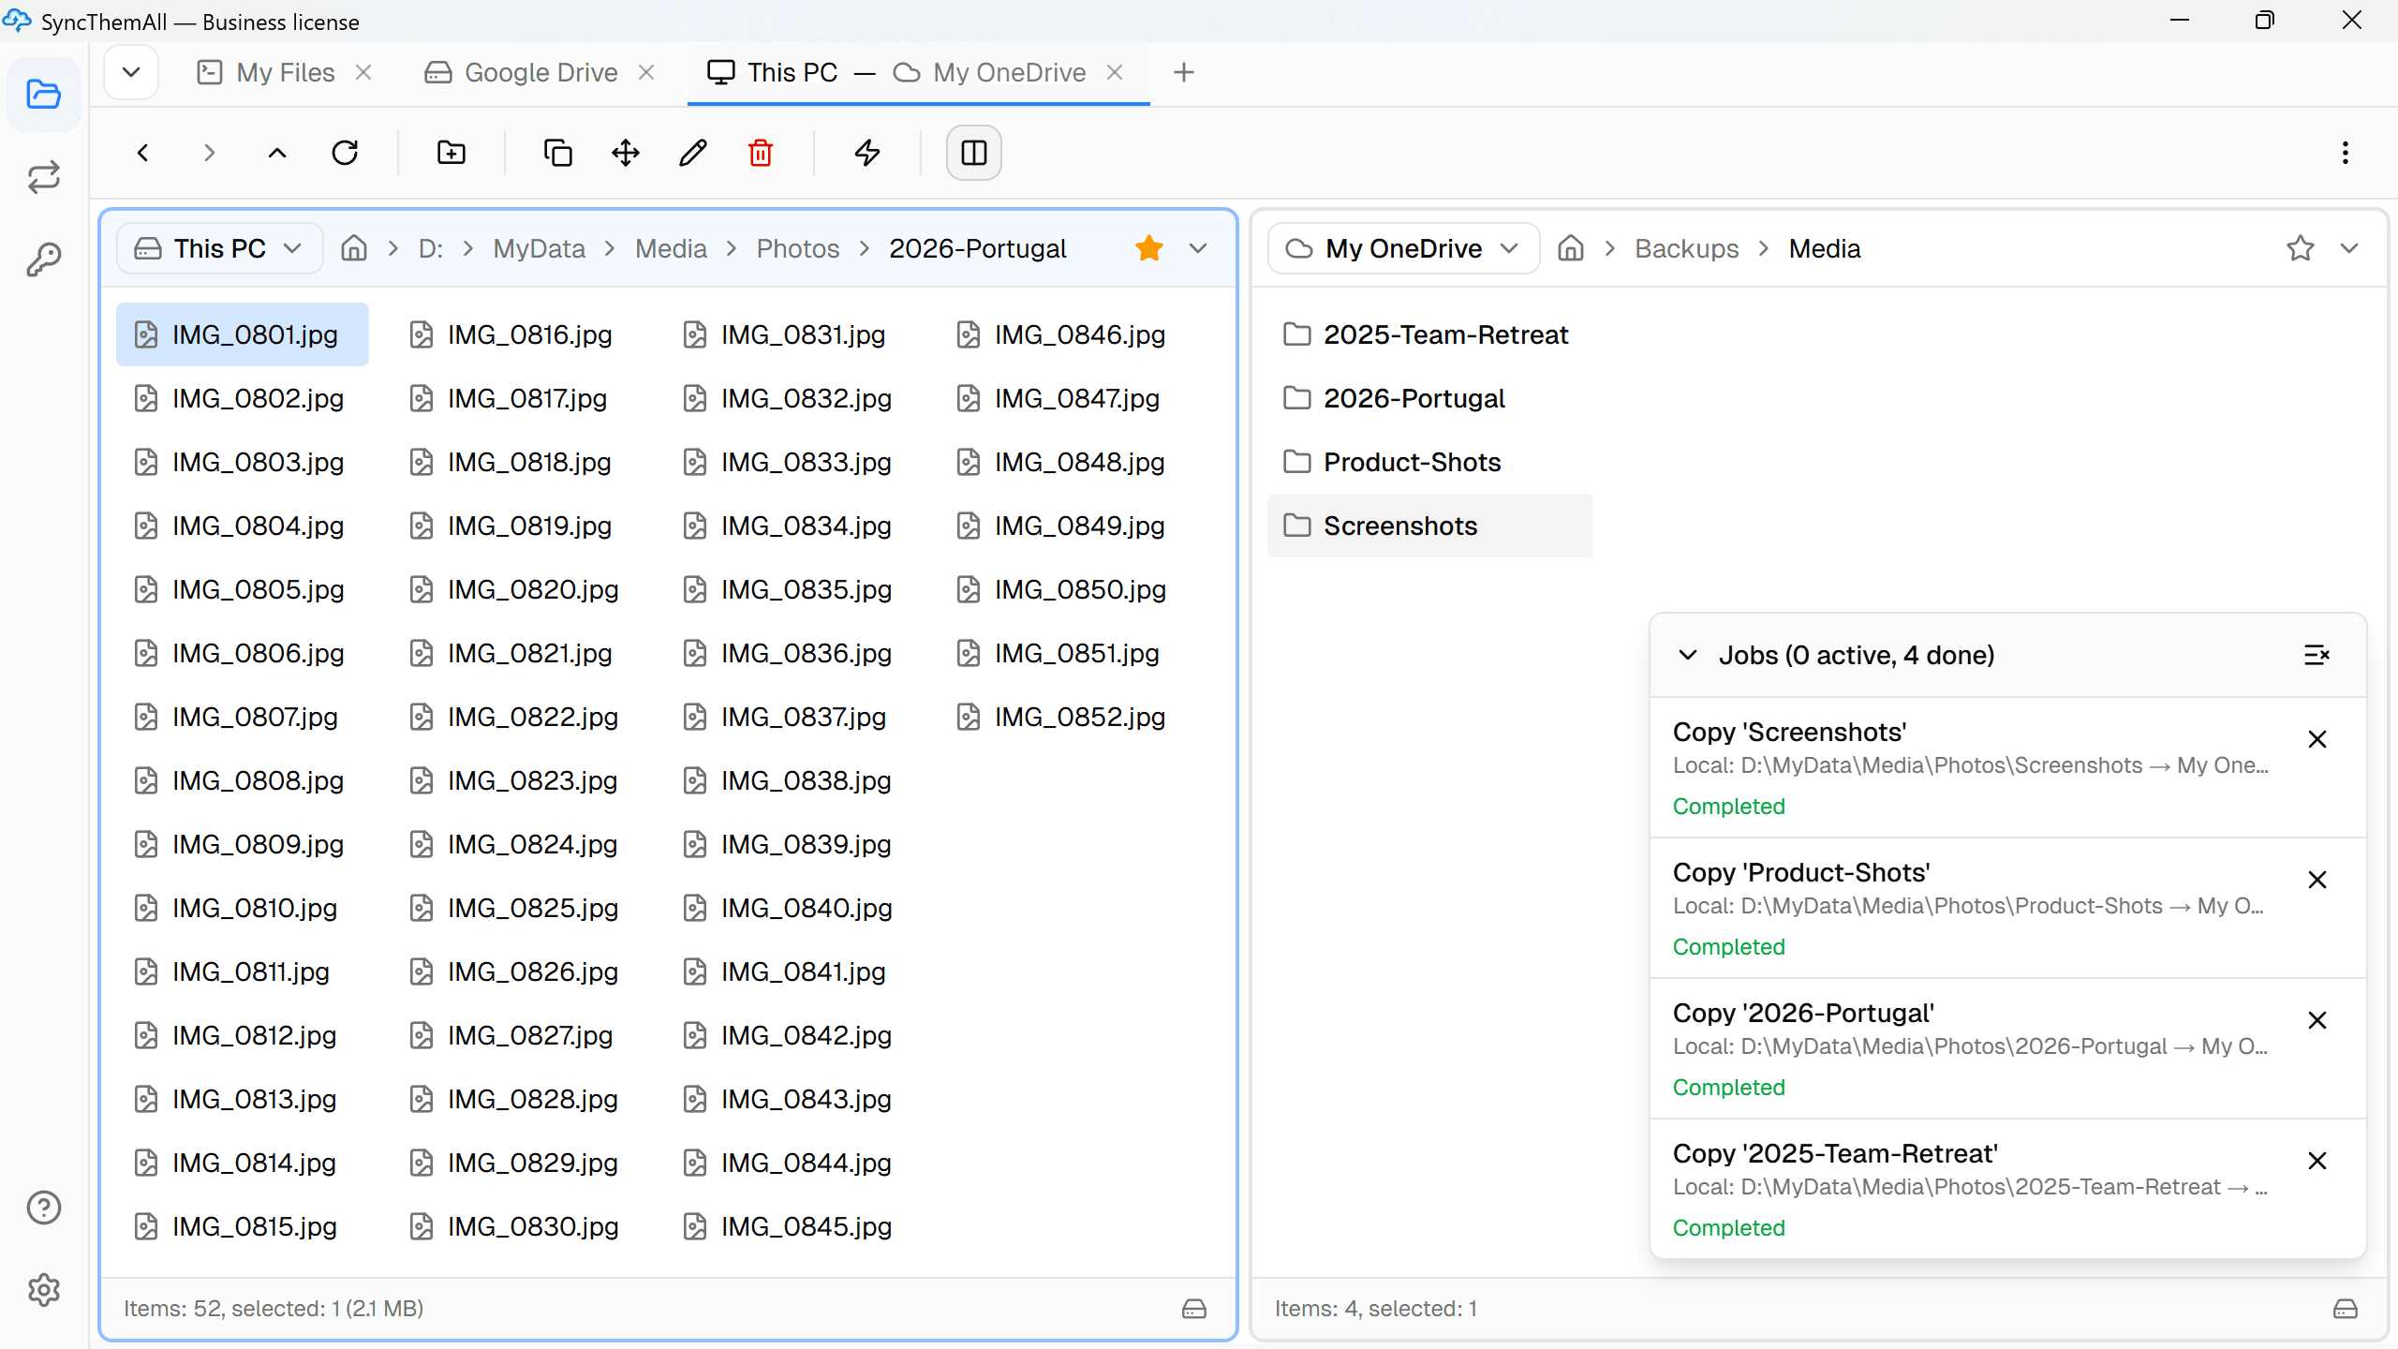Expand the right pane path history chevron

pos(2349,248)
